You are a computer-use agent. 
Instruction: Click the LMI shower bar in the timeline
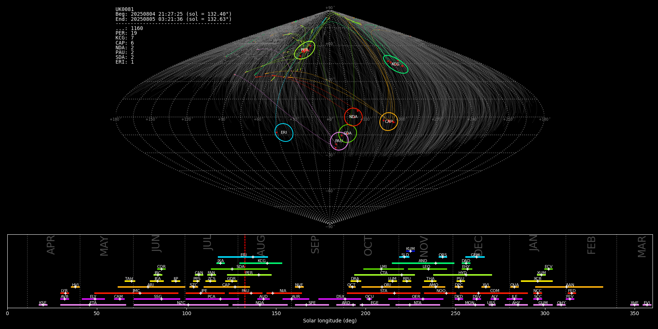(383, 269)
